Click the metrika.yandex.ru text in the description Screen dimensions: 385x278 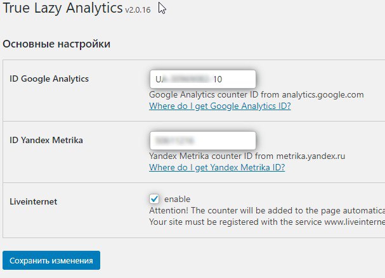click(x=311, y=156)
